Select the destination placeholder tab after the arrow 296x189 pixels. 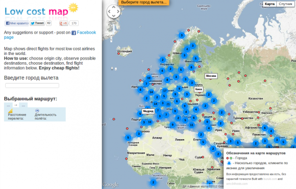(x=23, y=105)
